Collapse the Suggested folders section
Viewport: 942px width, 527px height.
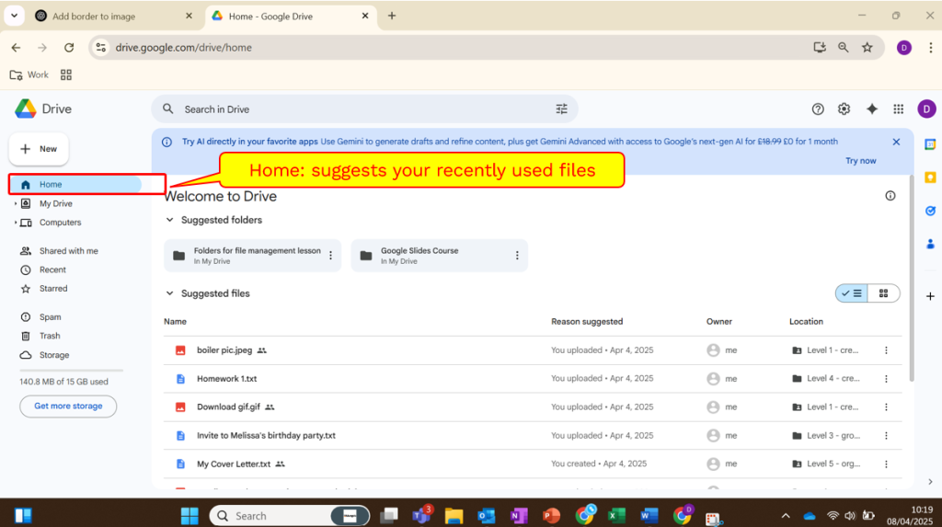tap(169, 220)
